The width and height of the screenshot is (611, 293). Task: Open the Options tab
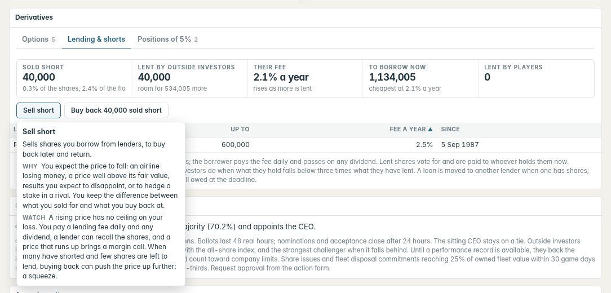38,39
